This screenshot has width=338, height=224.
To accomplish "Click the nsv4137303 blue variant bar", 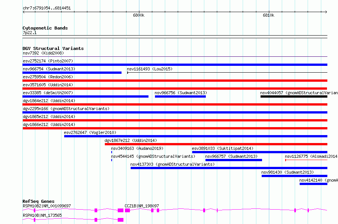I will pyautogui.click(x=229, y=168).
